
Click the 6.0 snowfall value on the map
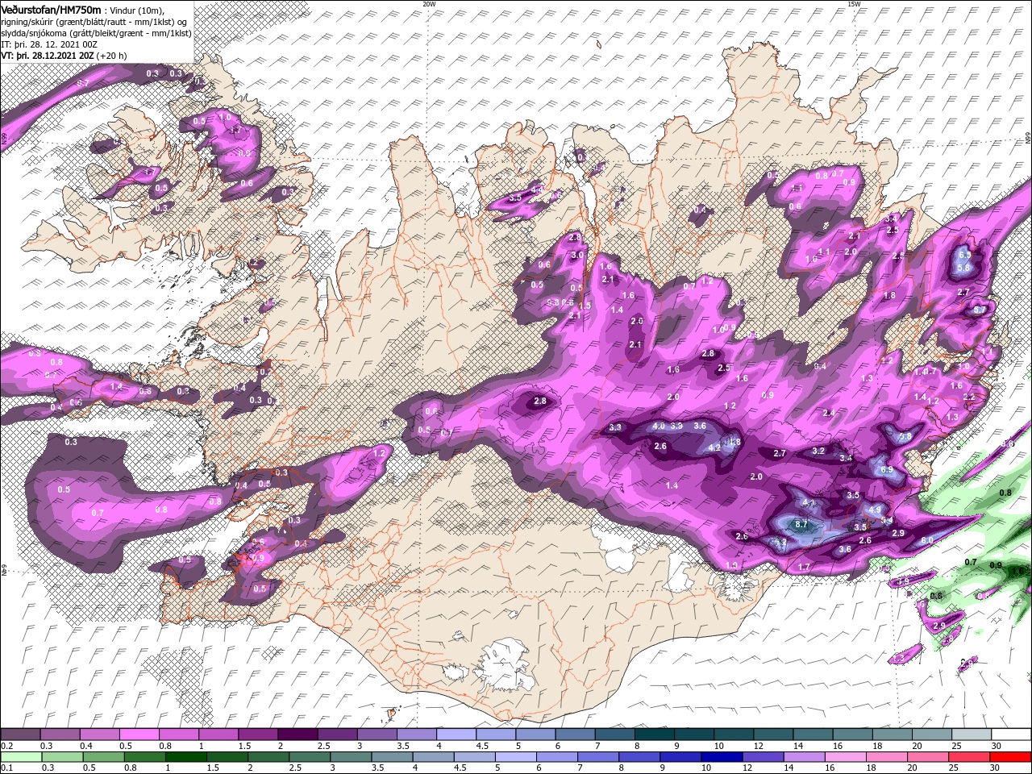927,540
